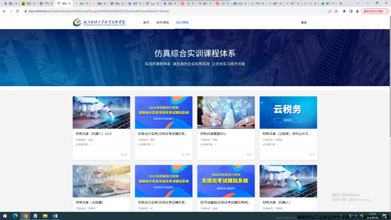Click the 云税务 course thumbnail
391x220 pixels.
[288, 112]
